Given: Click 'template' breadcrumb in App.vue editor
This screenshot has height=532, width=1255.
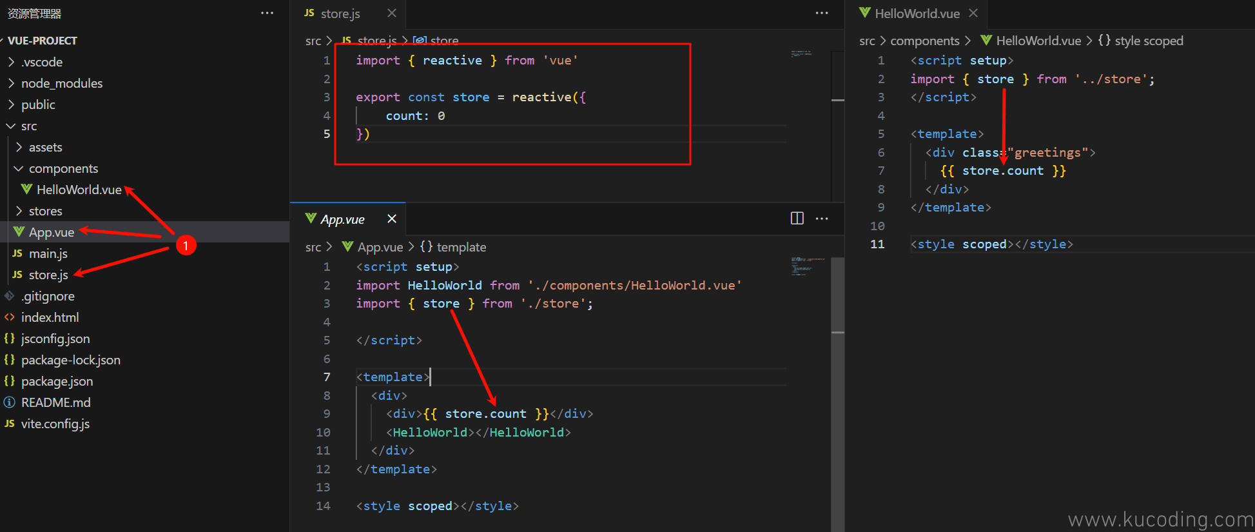Looking at the screenshot, I should [x=462, y=247].
